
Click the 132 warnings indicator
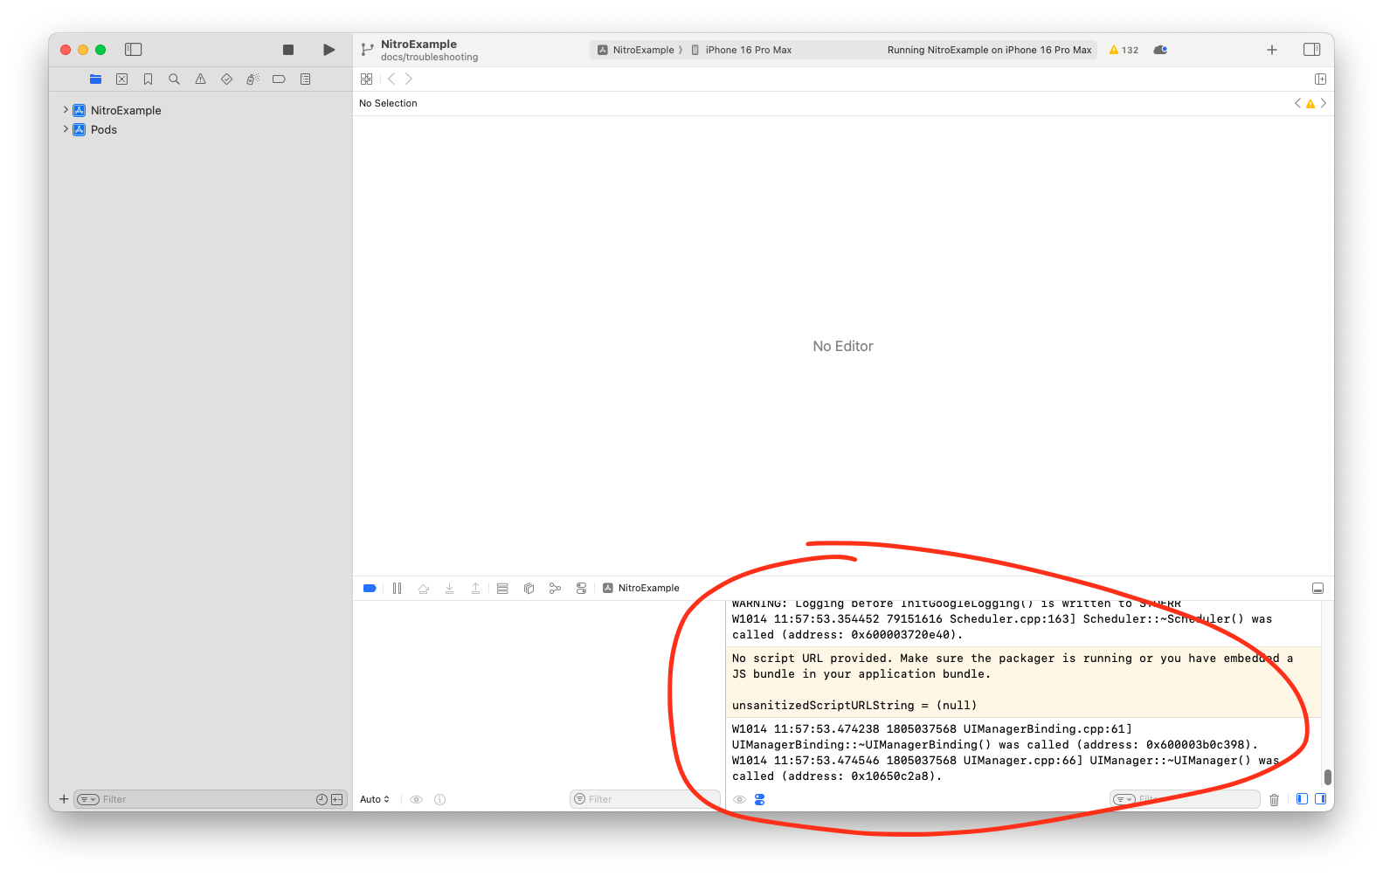click(1124, 51)
